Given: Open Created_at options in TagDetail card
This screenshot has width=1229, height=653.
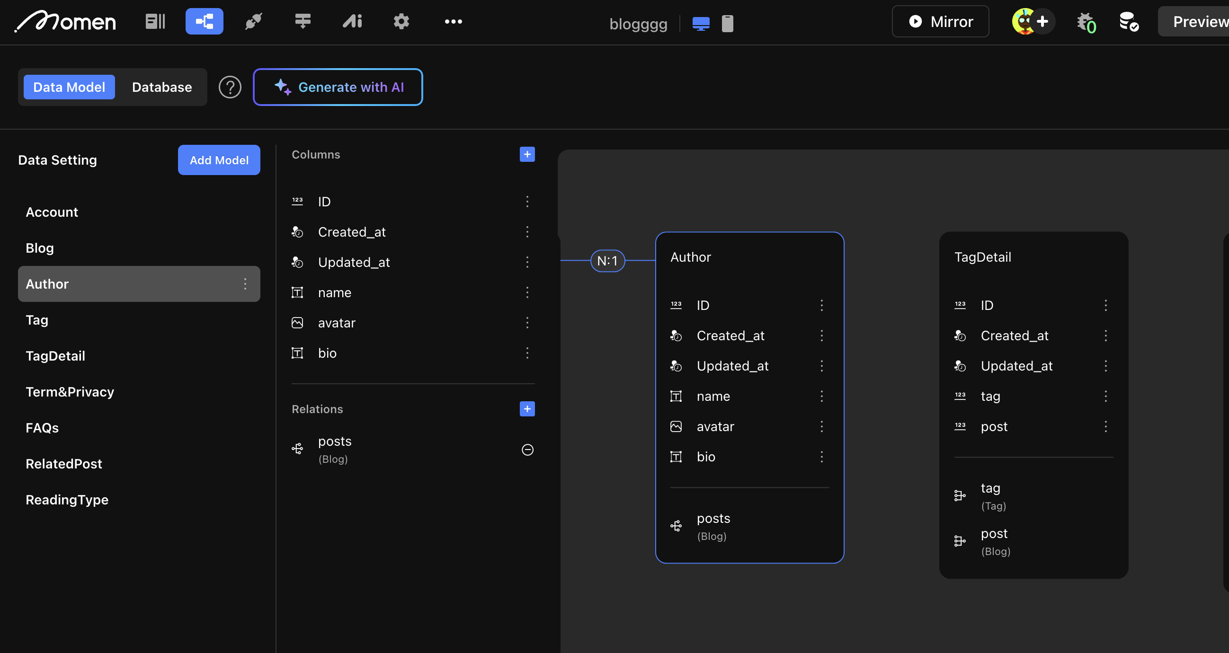Looking at the screenshot, I should [1105, 336].
